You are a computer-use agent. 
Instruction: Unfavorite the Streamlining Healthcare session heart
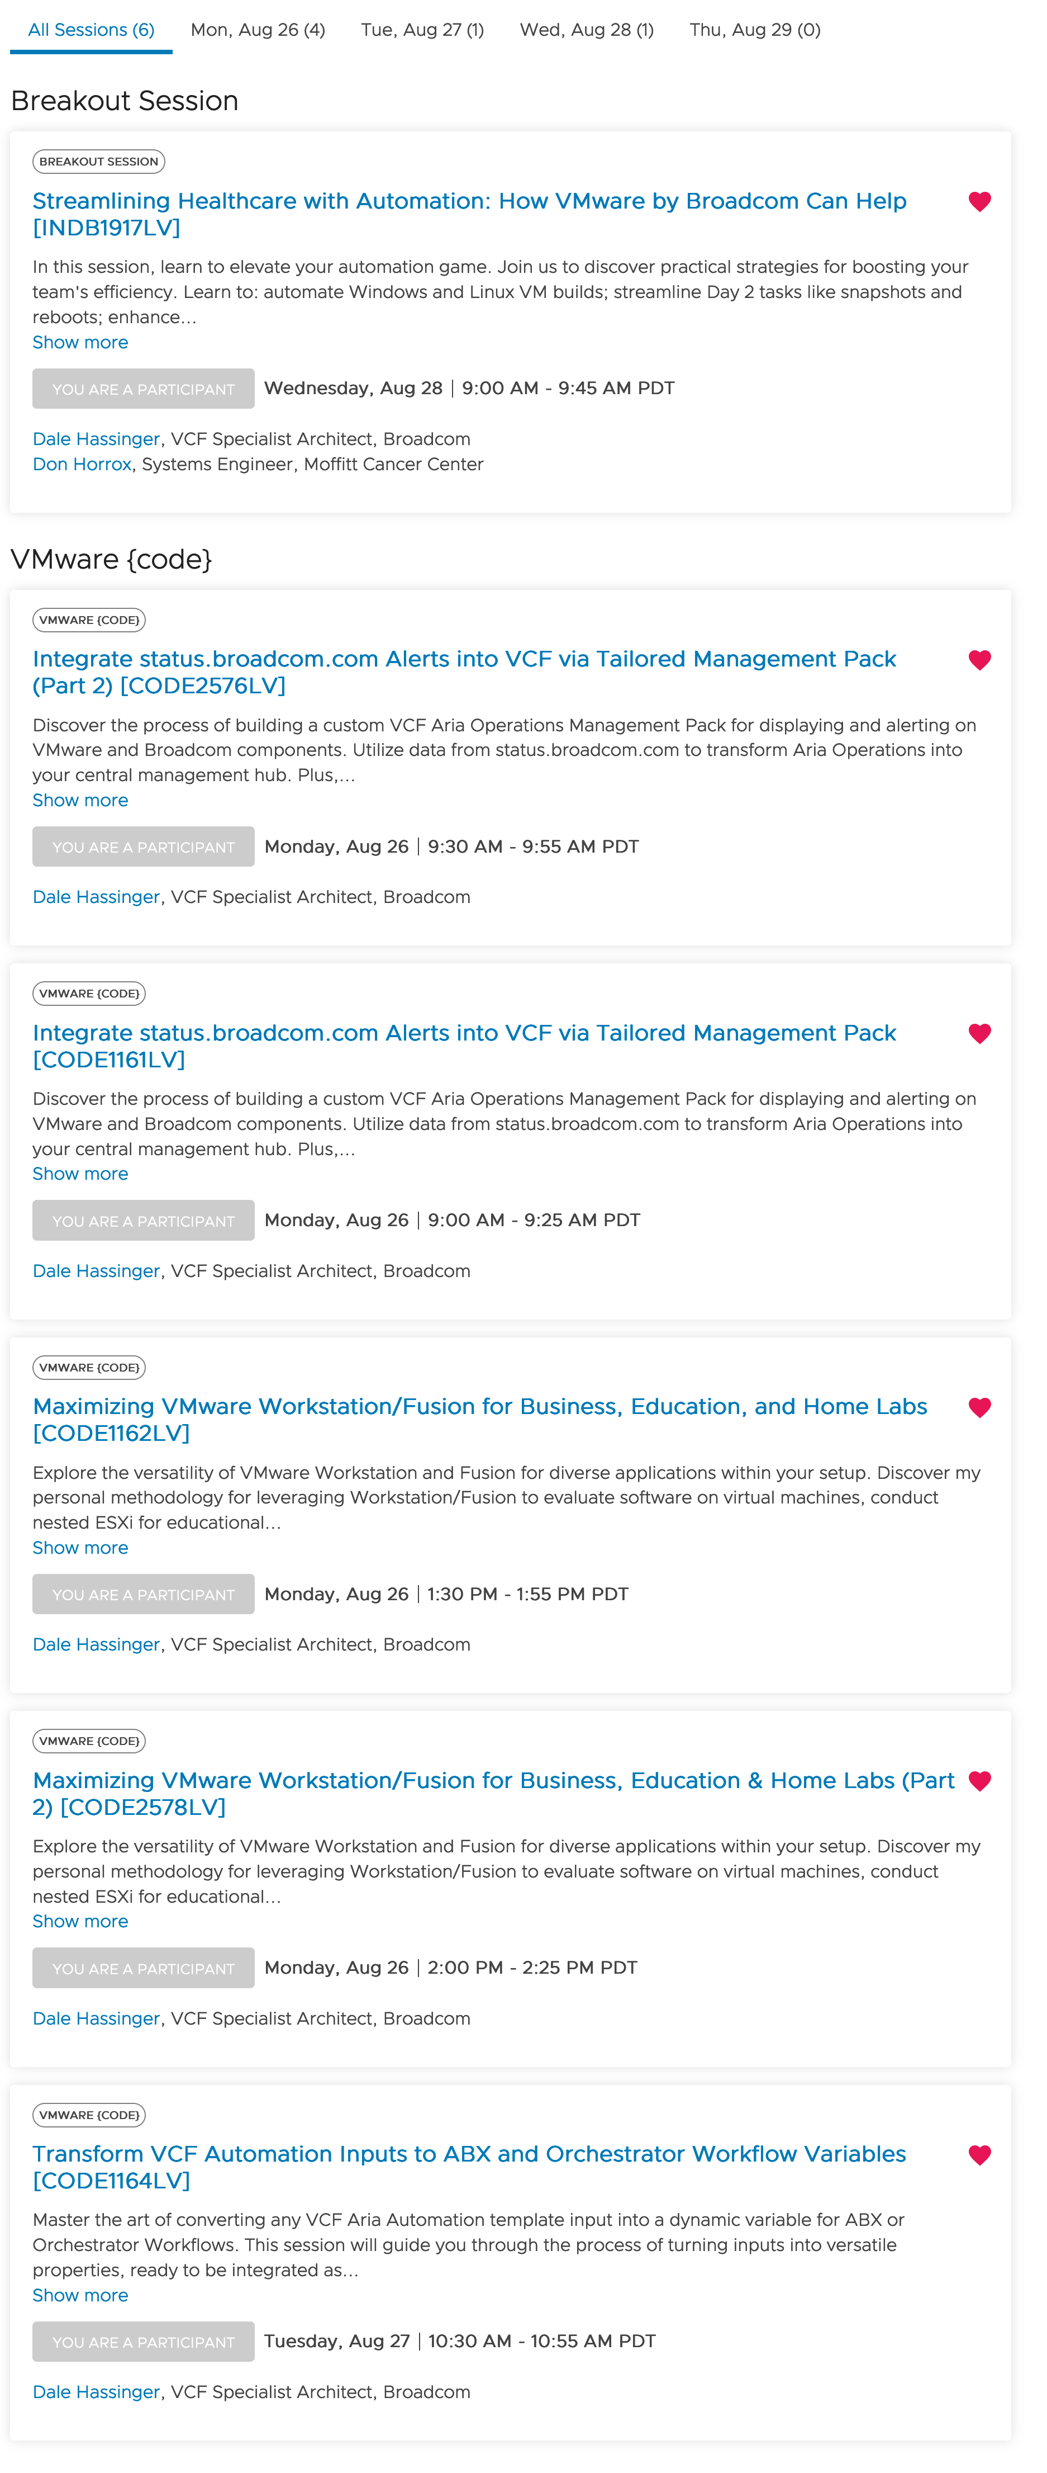tap(979, 202)
